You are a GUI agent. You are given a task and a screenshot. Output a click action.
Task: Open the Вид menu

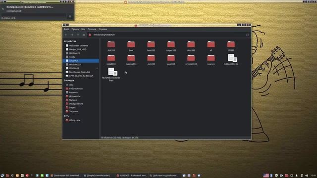click(83, 29)
